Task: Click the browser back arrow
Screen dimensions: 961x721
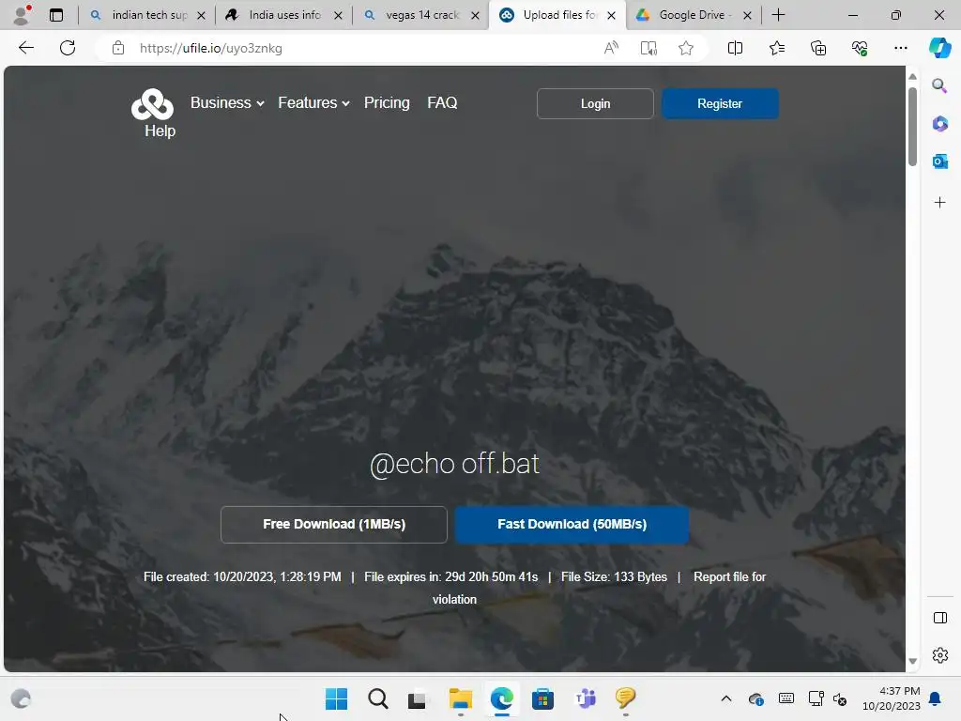Action: [x=25, y=48]
